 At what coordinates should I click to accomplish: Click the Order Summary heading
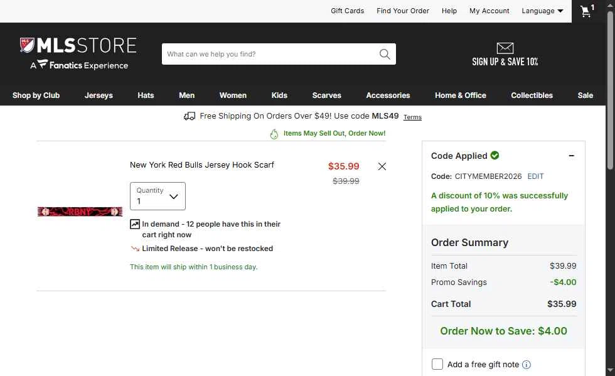[x=469, y=242]
